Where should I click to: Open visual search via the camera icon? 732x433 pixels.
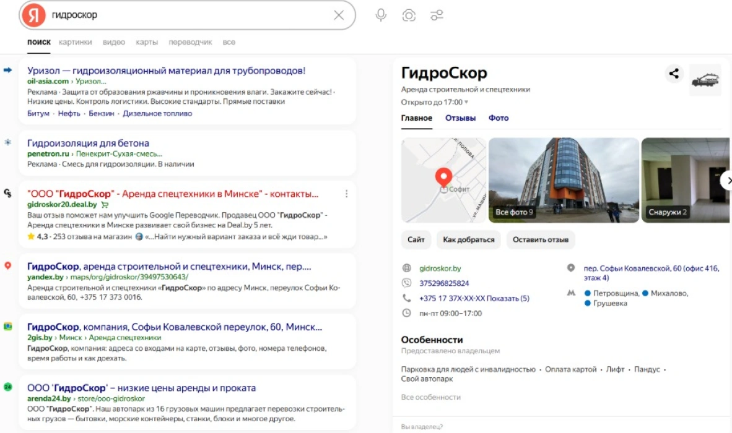tap(409, 15)
